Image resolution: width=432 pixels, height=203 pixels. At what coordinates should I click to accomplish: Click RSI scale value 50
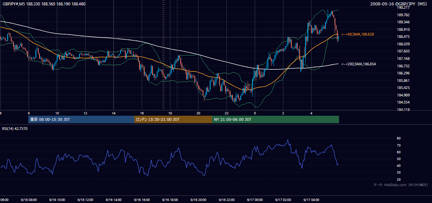(399, 159)
